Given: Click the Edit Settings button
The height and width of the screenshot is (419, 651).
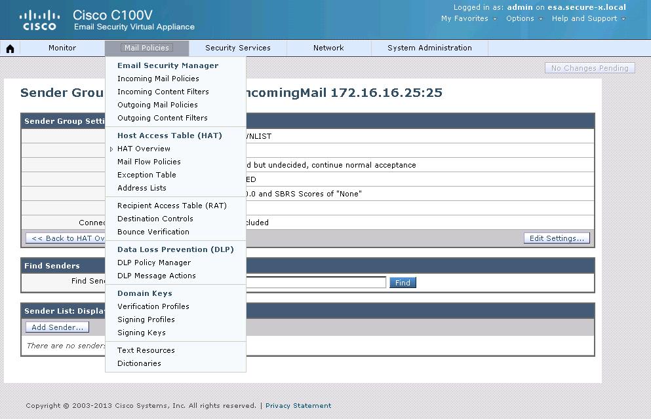Looking at the screenshot, I should (557, 238).
